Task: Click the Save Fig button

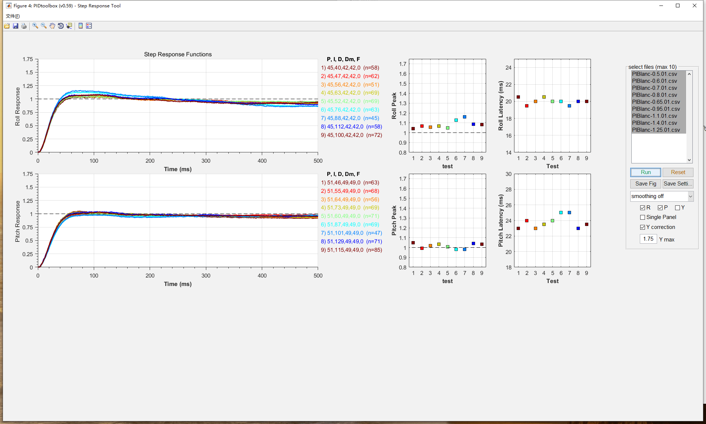Action: pyautogui.click(x=646, y=184)
